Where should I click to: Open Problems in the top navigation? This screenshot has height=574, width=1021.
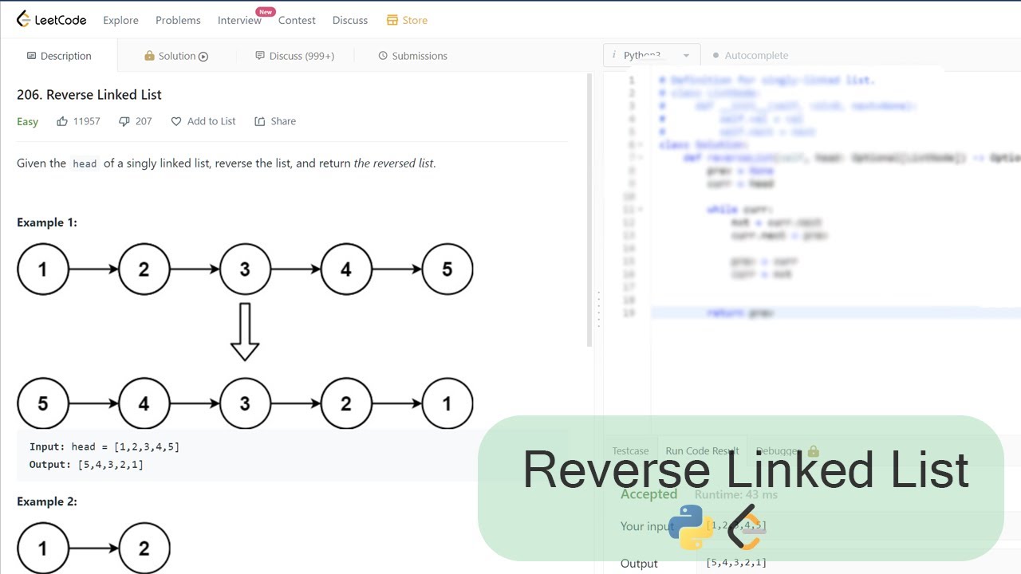178,20
